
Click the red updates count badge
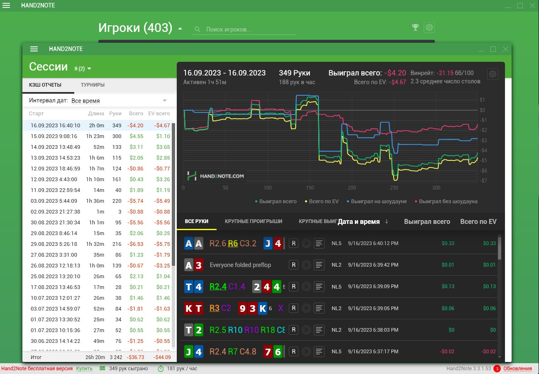coord(497,369)
